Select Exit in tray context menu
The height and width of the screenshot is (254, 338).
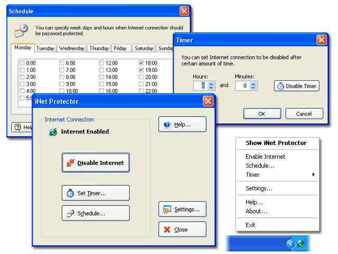277,225
